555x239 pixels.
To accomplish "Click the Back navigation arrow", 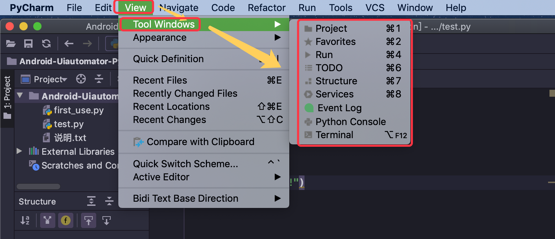I will pyautogui.click(x=69, y=44).
